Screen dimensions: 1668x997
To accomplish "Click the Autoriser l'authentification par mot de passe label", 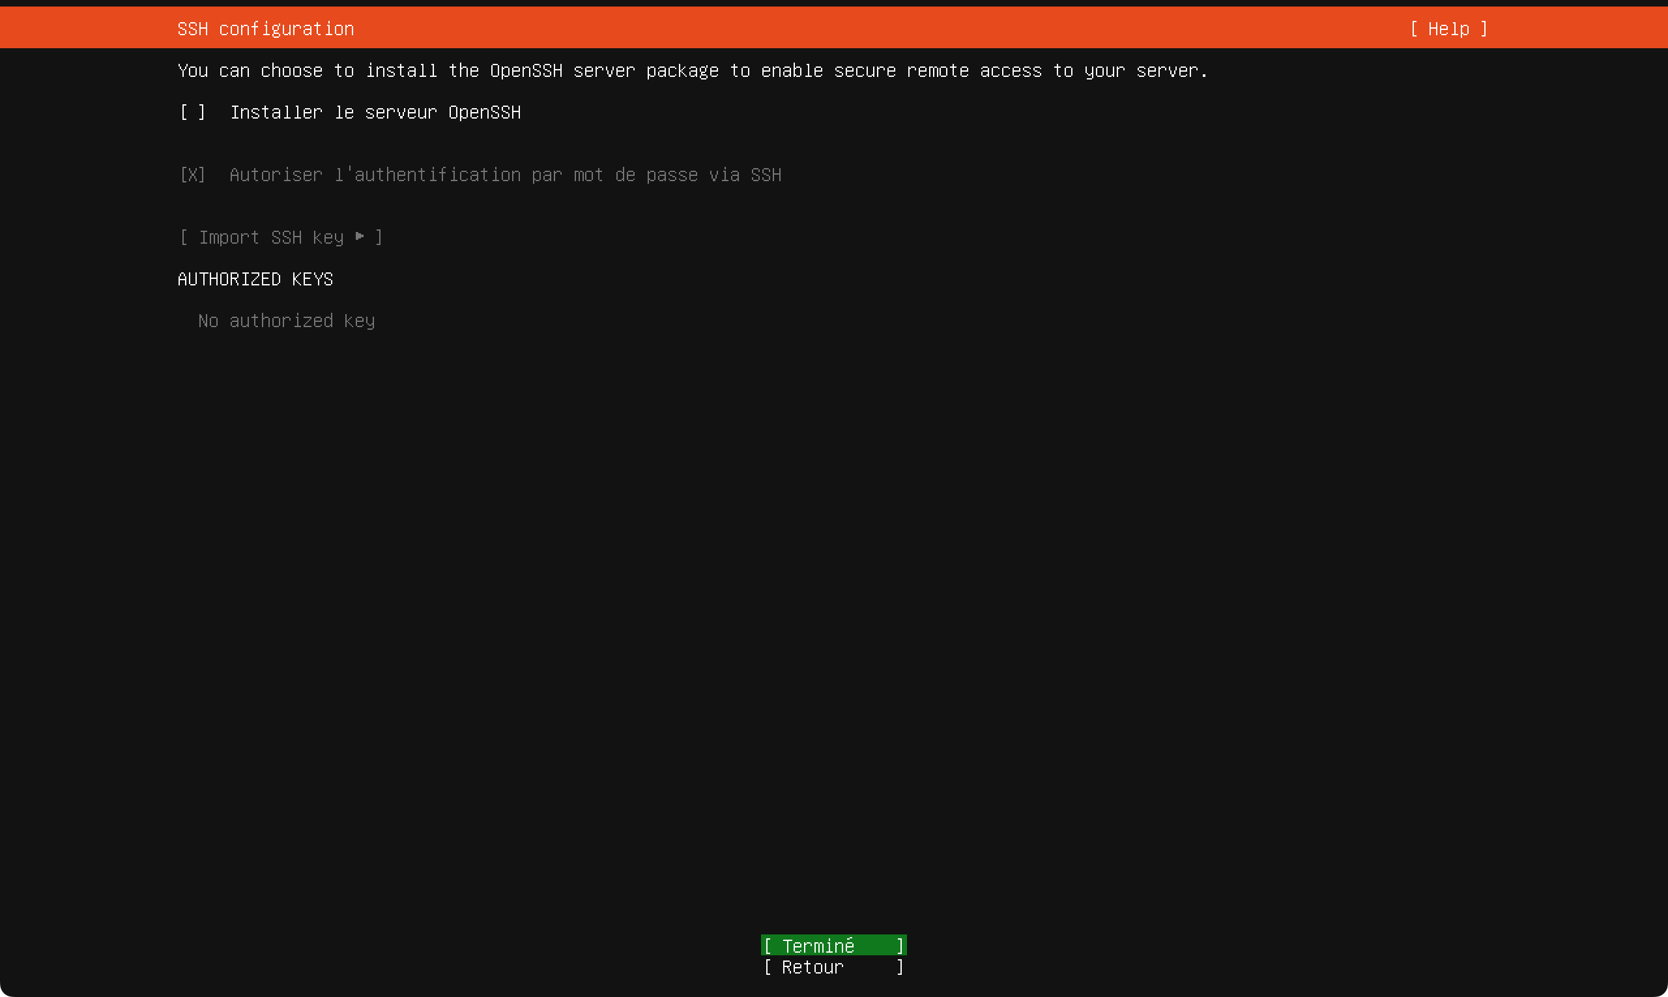I will click(x=505, y=175).
